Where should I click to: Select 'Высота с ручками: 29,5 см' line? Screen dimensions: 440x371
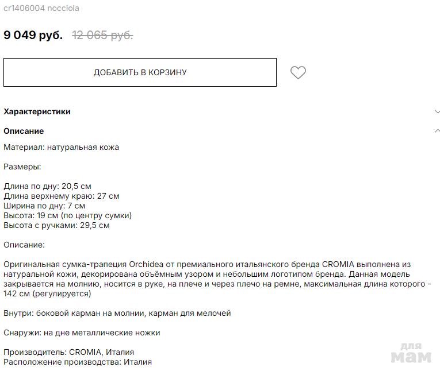point(56,225)
